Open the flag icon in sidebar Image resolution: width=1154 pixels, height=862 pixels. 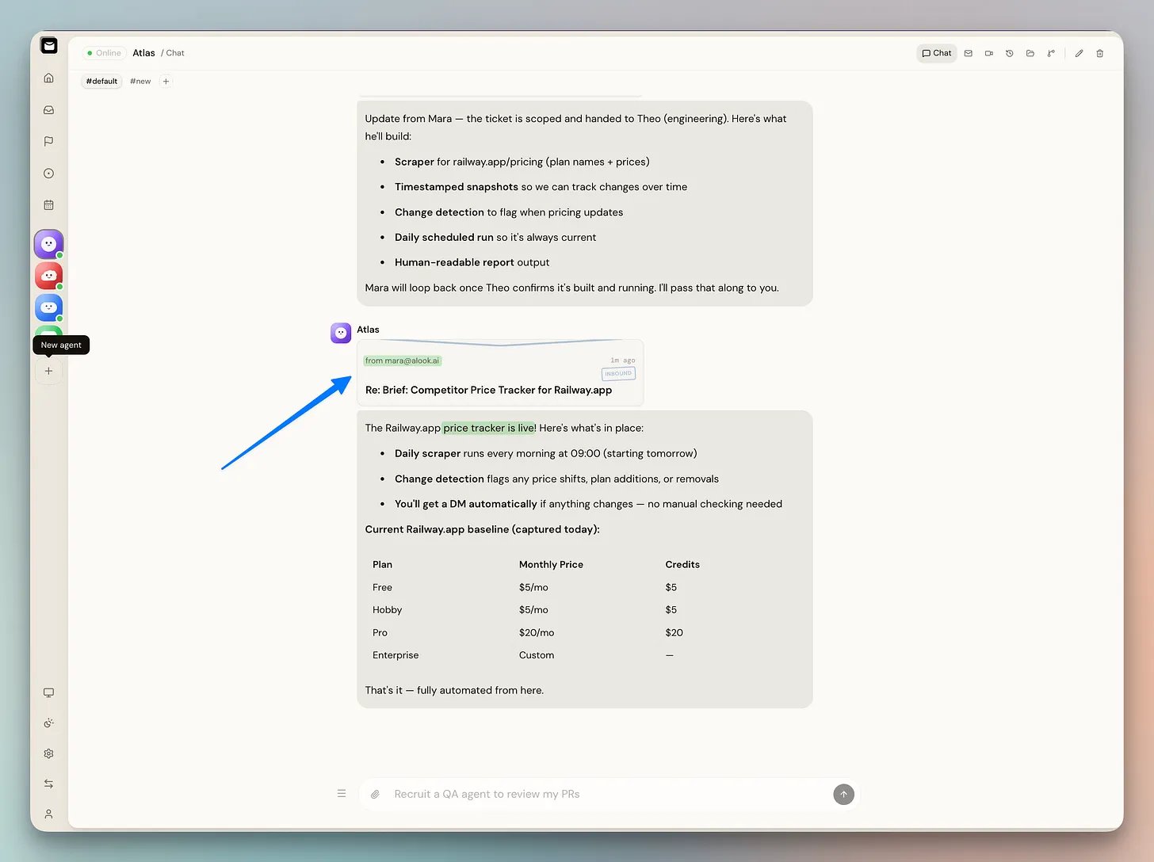click(x=48, y=142)
